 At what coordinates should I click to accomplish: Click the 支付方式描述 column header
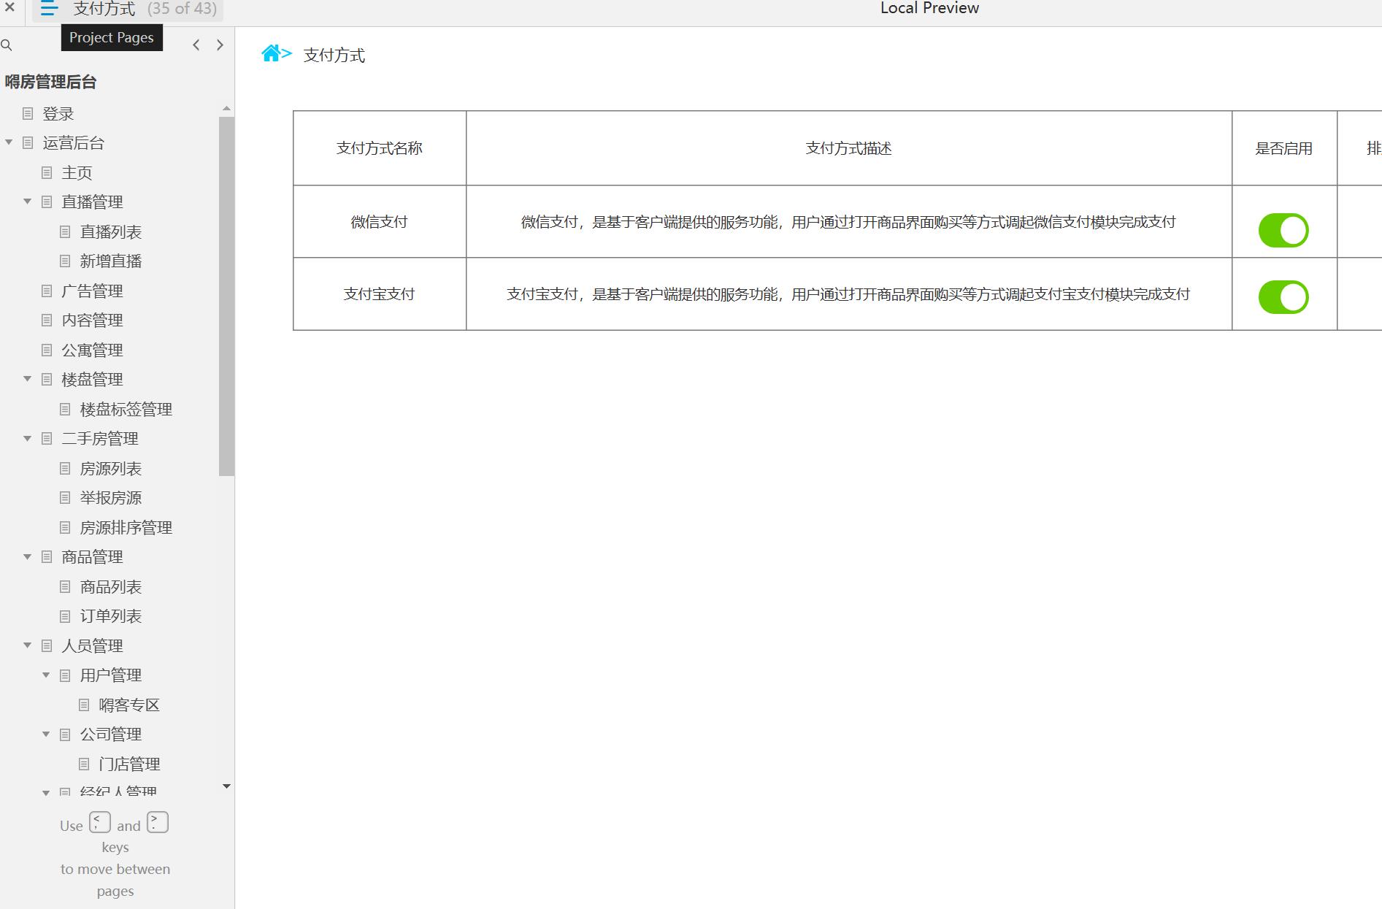pos(848,148)
